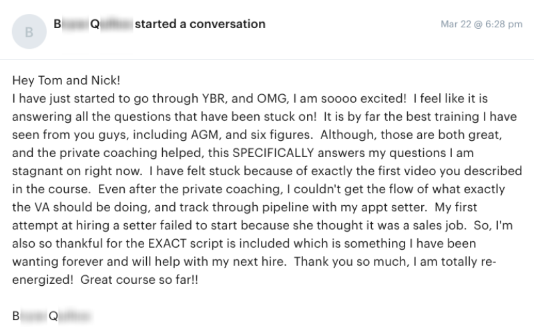This screenshot has width=534, height=334.
Task: Click the word 'YBR' in the message
Action: click(x=214, y=98)
